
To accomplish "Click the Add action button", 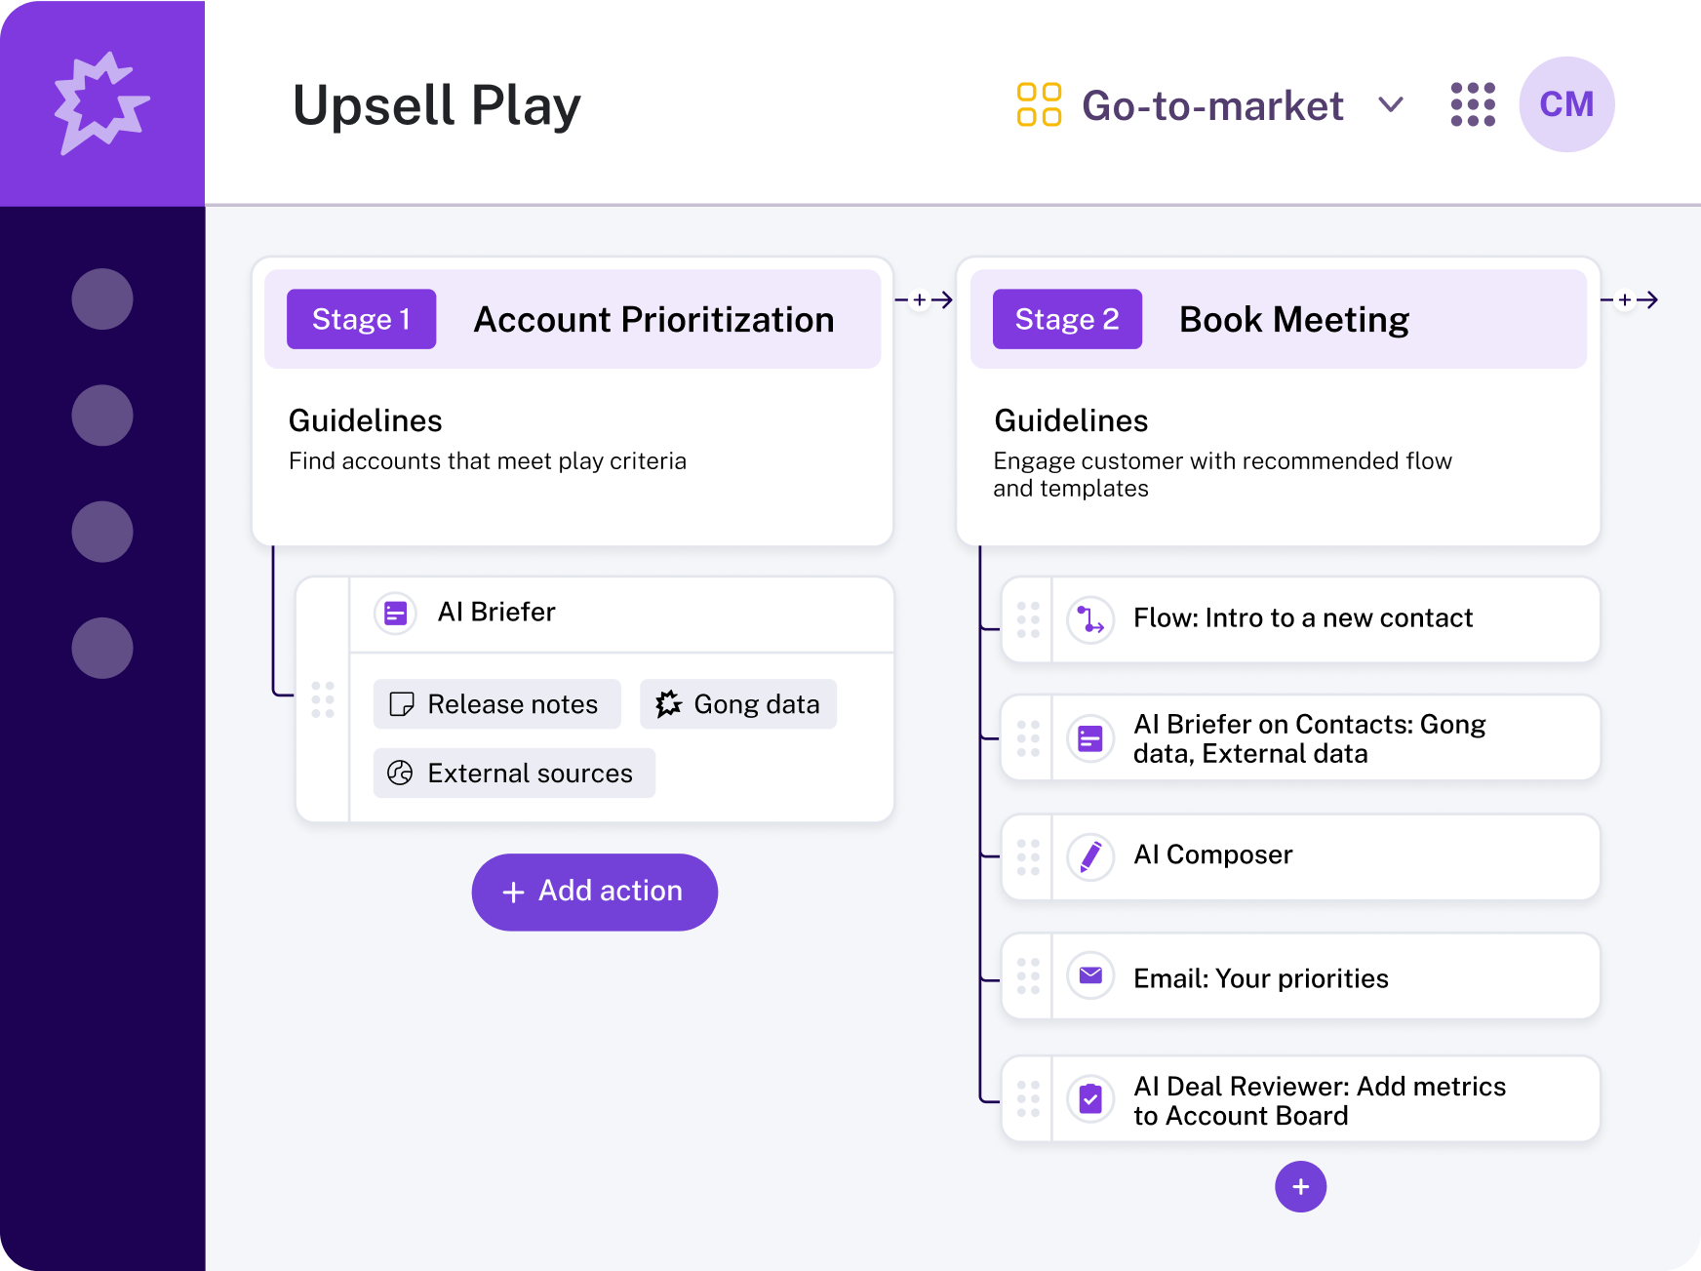I will coord(594,891).
